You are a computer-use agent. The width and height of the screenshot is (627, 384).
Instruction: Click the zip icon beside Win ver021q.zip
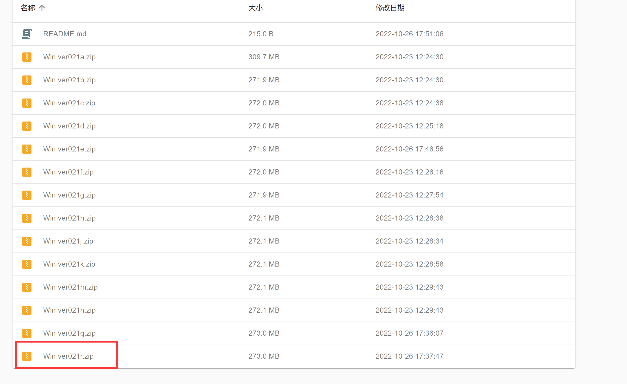point(27,333)
